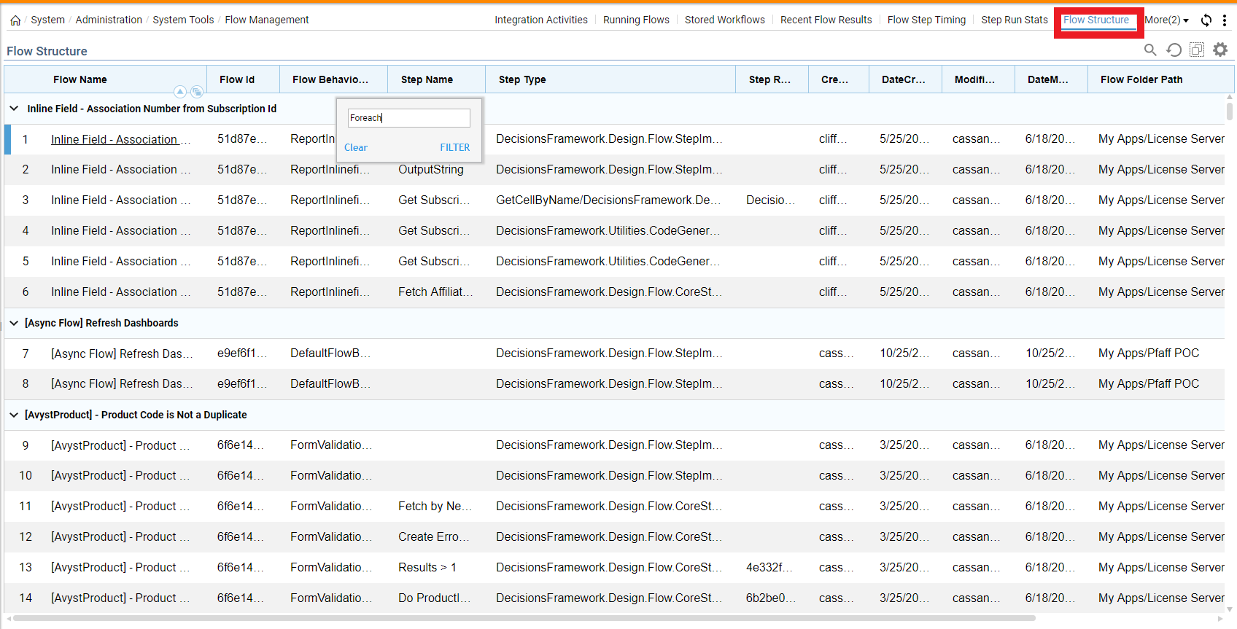Viewport: 1237px width, 629px height.
Task: Open the Step Run Stats tab
Action: click(1015, 20)
